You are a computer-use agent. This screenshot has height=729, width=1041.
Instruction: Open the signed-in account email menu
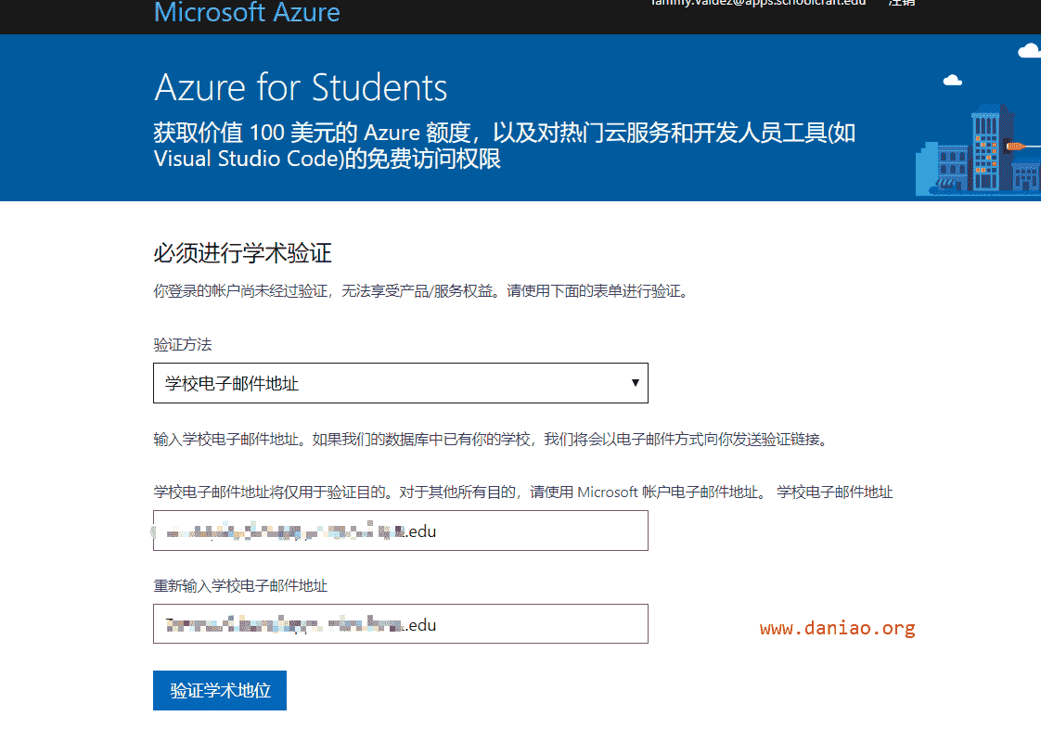(x=758, y=4)
